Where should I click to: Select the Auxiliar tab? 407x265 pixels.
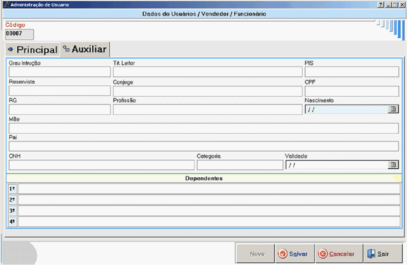point(85,49)
